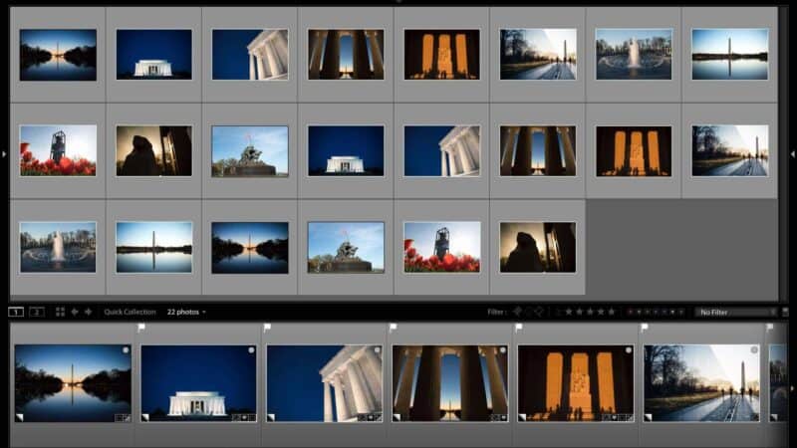
Task: Click corner page-curl icon on filmstrip reflecting pool photo
Action: [19, 417]
